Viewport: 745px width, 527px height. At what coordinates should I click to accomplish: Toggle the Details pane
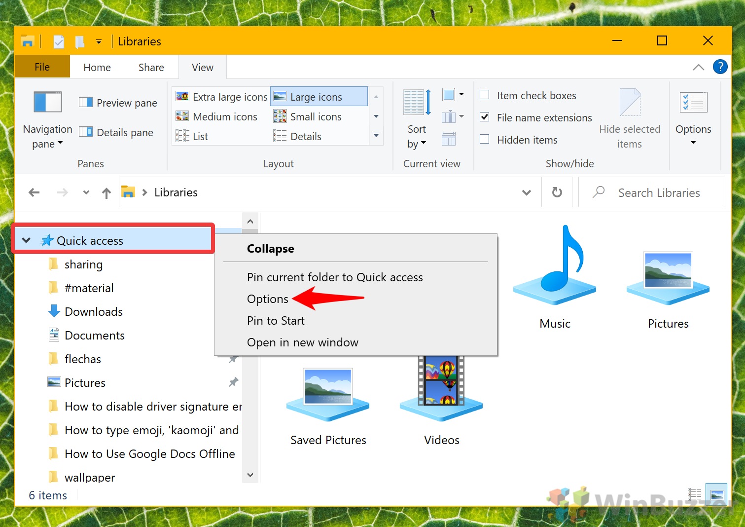point(116,132)
